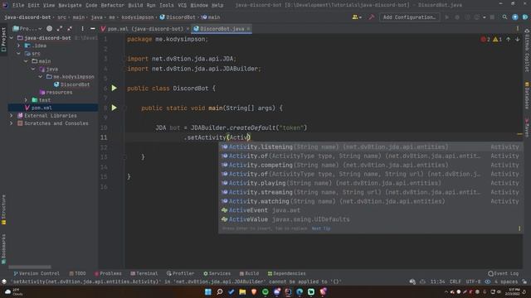The image size is (531, 298).
Task: Switch to the pom.xml editor tab
Action: tap(145, 29)
